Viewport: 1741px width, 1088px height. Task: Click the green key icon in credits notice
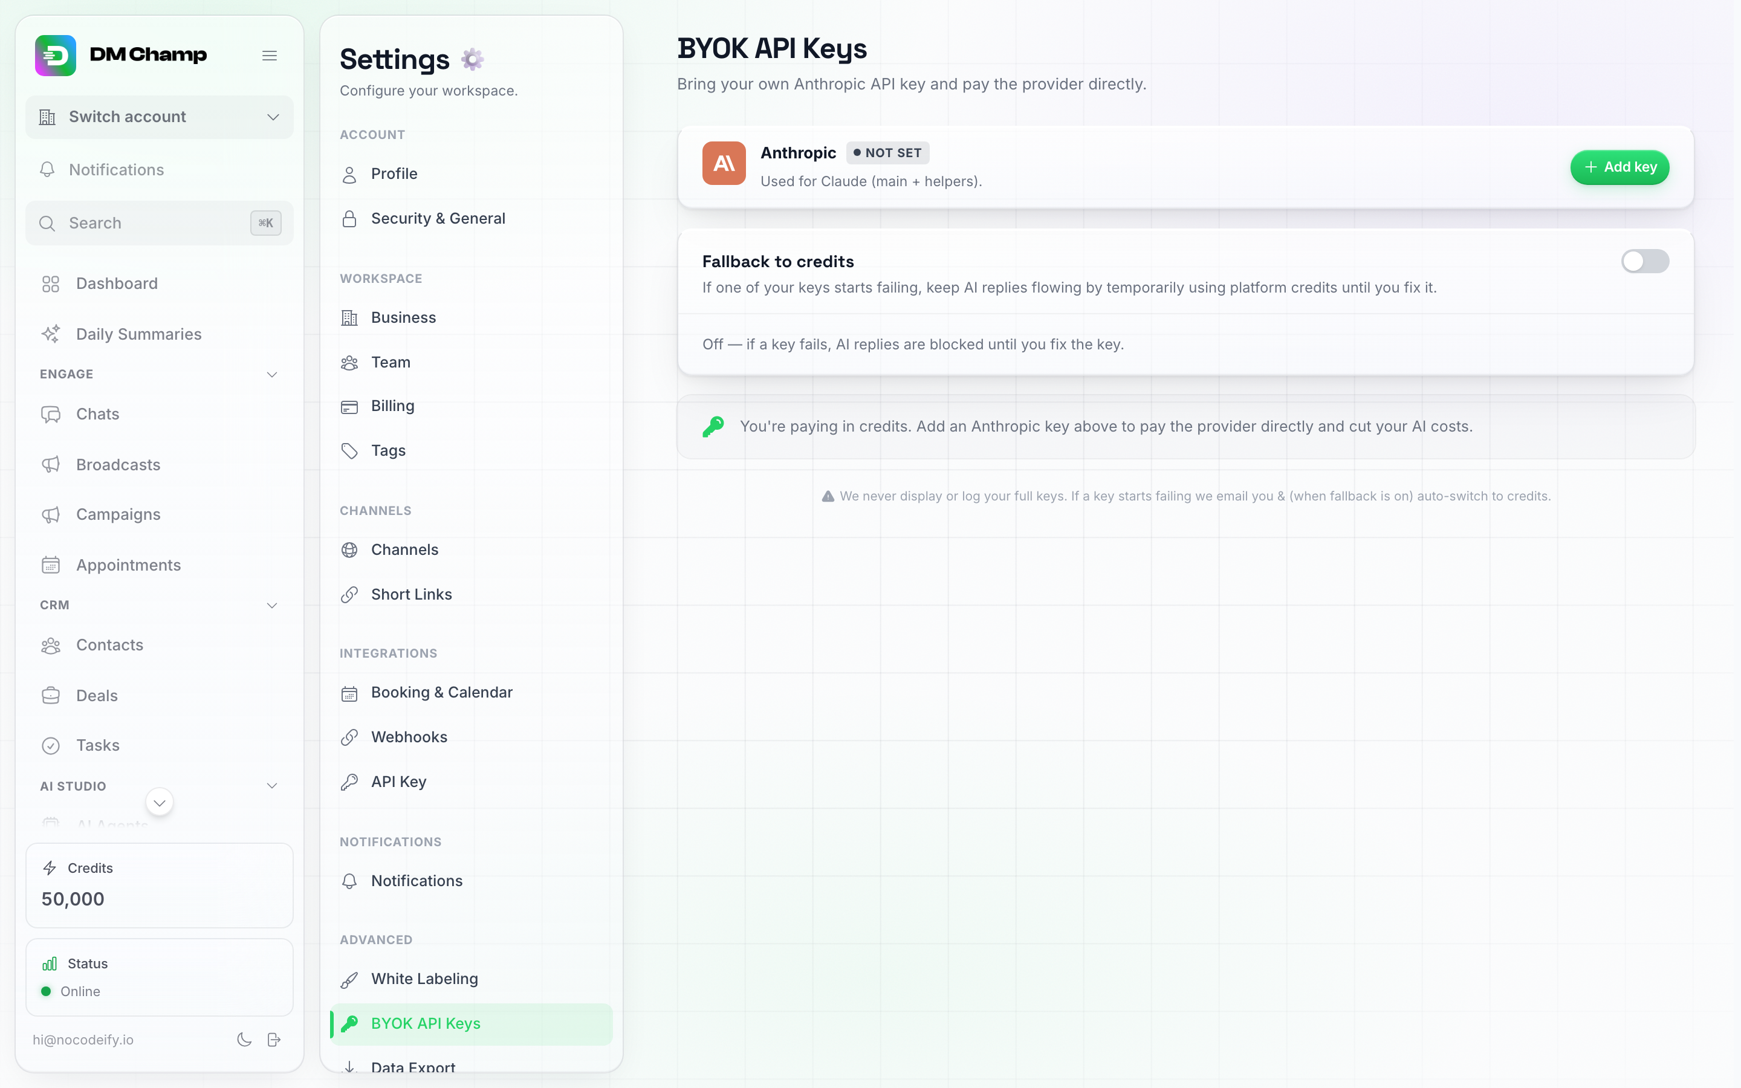click(x=713, y=427)
